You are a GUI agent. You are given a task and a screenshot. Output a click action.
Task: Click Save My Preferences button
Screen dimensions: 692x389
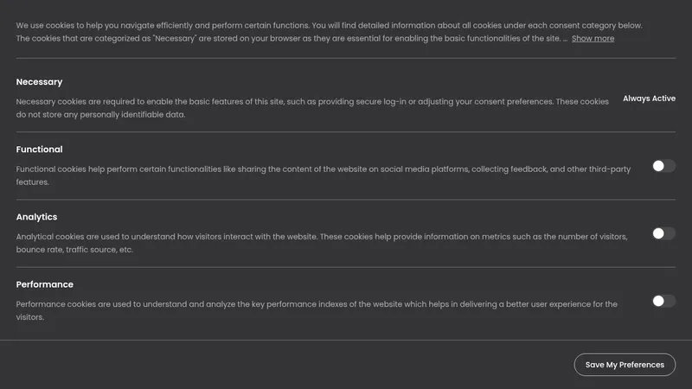[x=625, y=365]
